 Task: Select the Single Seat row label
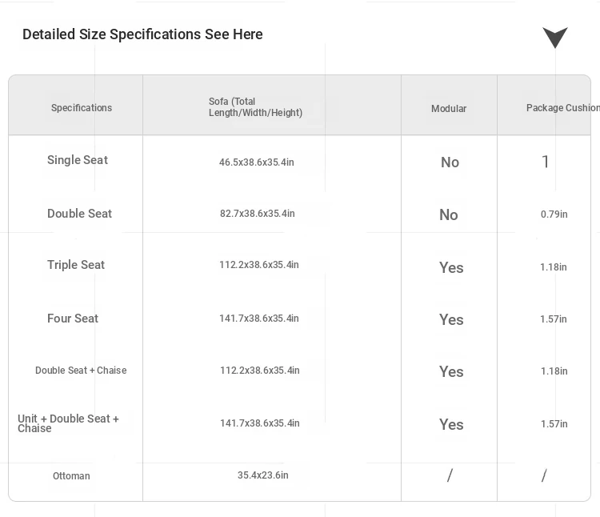[x=78, y=160]
